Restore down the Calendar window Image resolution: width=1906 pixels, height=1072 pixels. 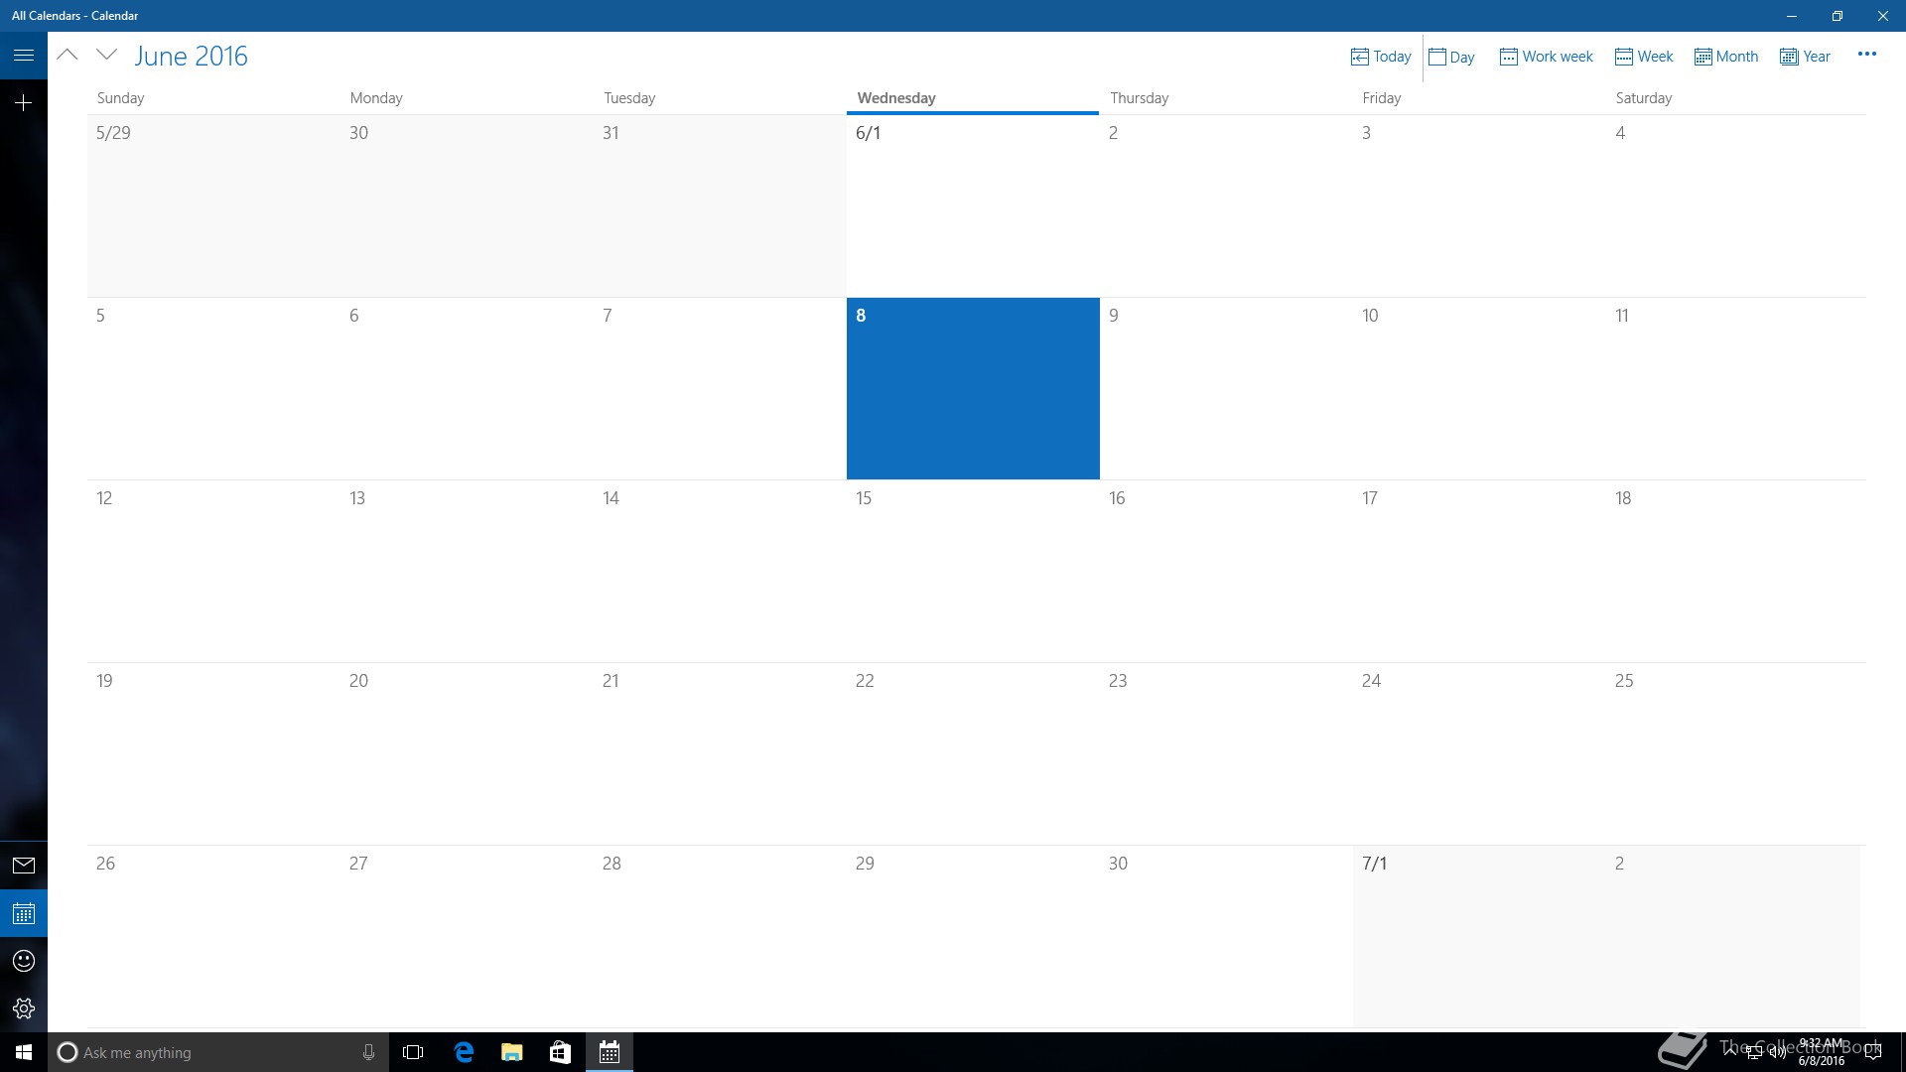point(1838,16)
